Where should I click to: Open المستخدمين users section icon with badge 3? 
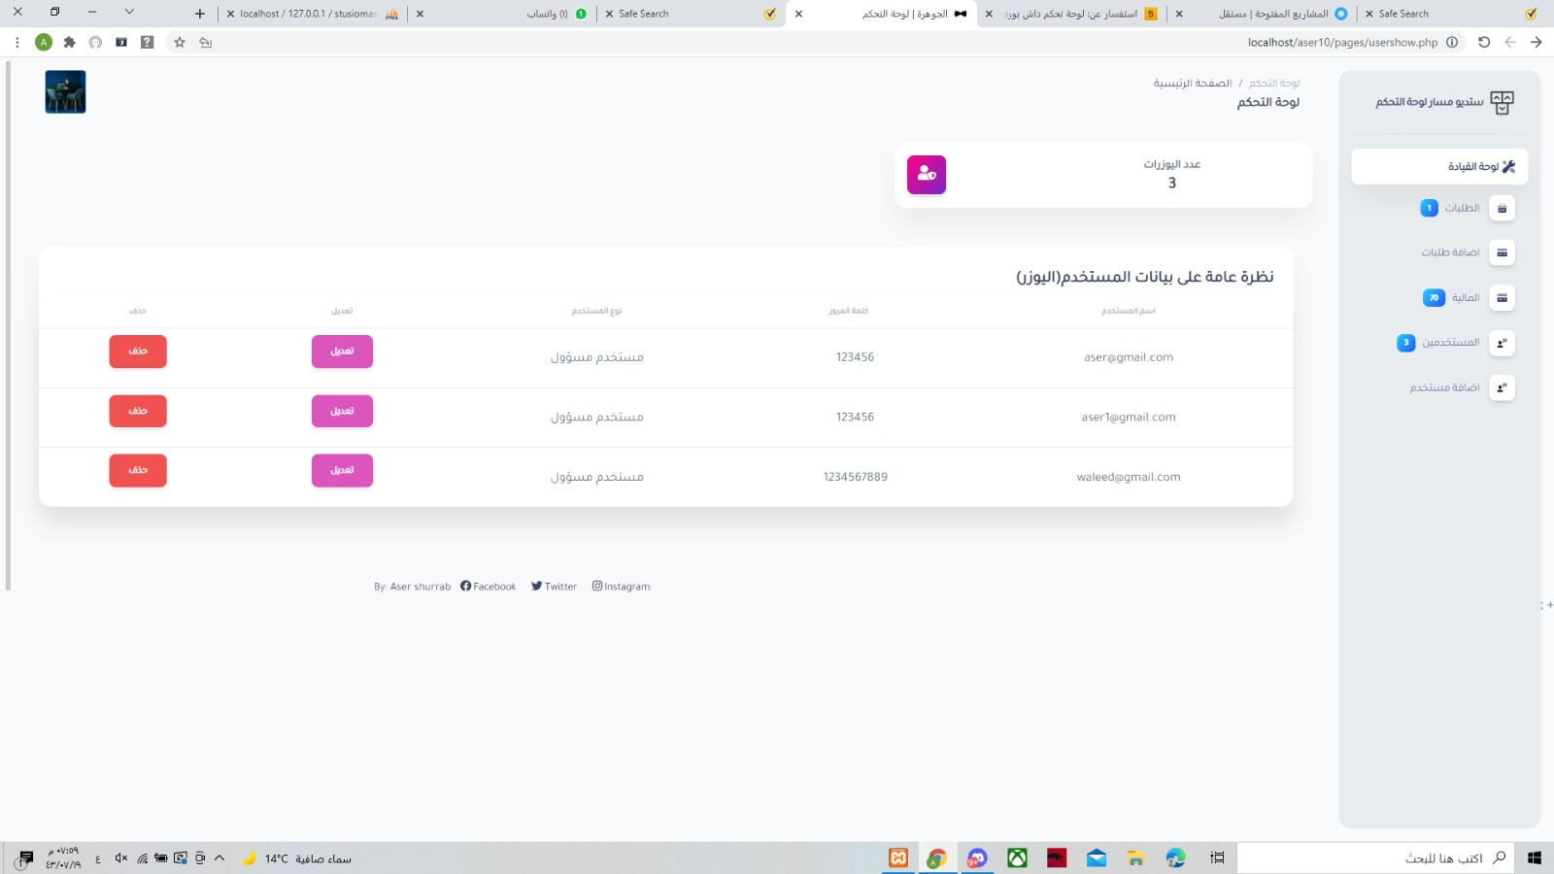pyautogui.click(x=1502, y=342)
